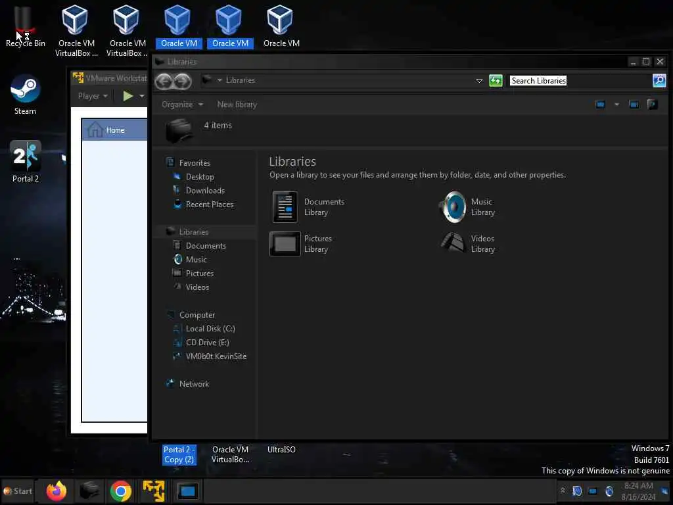Click the network tray icon
Screen dimensions: 673x505
[x=592, y=491]
